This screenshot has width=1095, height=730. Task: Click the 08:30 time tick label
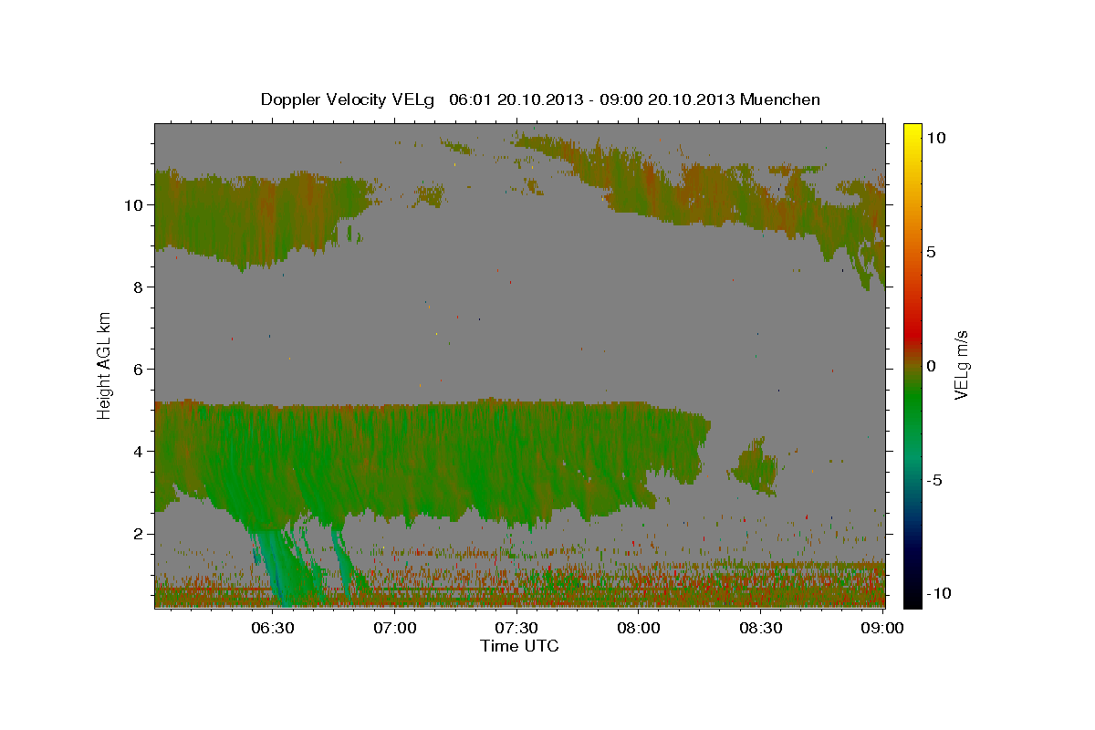coord(760,629)
